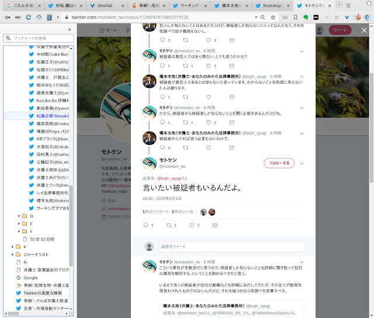The height and width of the screenshot is (318, 374).
Task: Open more menu on 被疑者からすれば tweet
Action: point(302,133)
